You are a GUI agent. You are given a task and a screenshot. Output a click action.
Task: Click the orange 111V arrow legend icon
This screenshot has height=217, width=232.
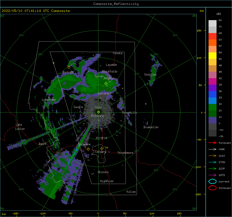(x=212, y=156)
